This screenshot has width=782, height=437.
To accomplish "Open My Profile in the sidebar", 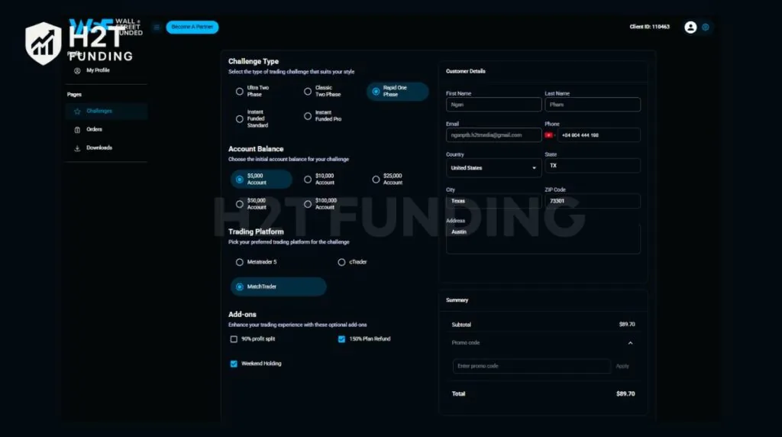I will tap(98, 70).
